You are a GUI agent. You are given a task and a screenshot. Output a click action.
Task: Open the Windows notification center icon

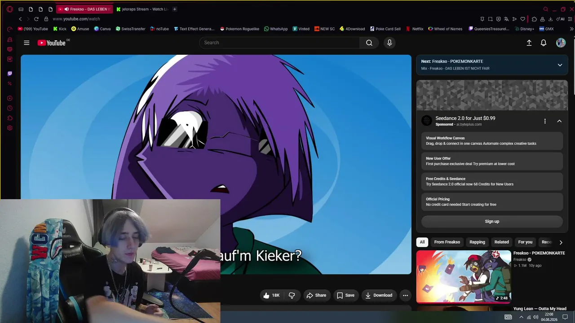point(565,317)
